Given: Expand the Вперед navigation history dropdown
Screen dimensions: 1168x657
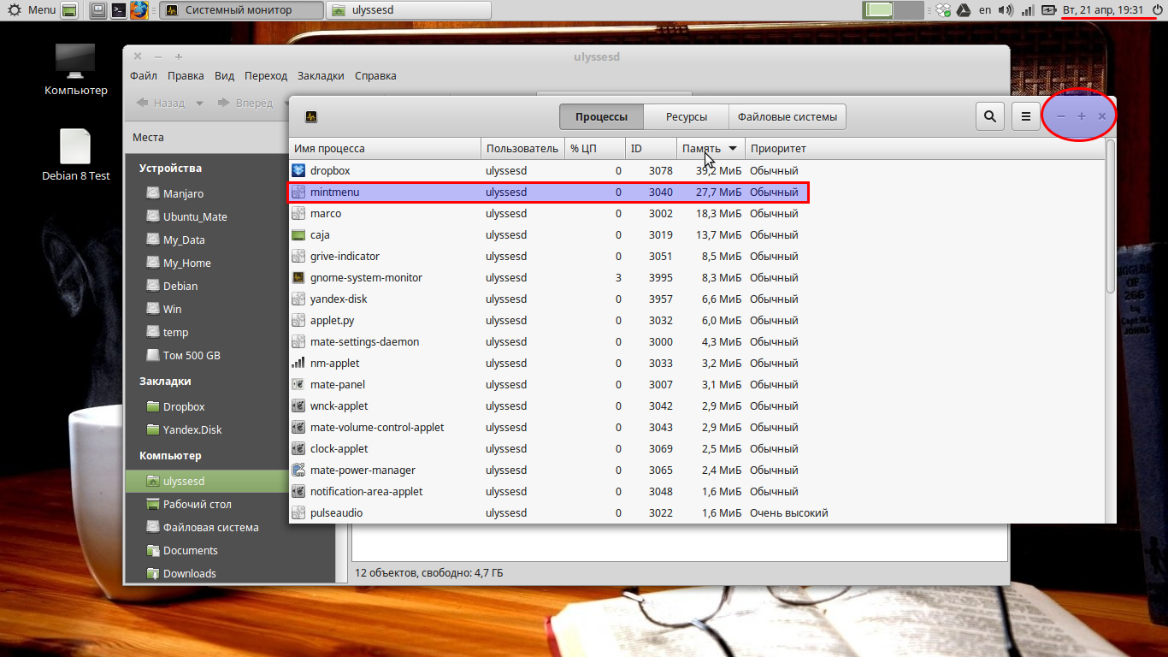Looking at the screenshot, I should pyautogui.click(x=286, y=102).
